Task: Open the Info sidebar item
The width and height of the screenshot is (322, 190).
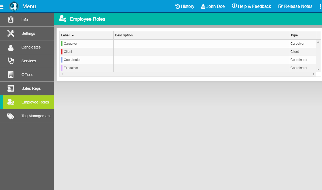Action: (x=27, y=20)
